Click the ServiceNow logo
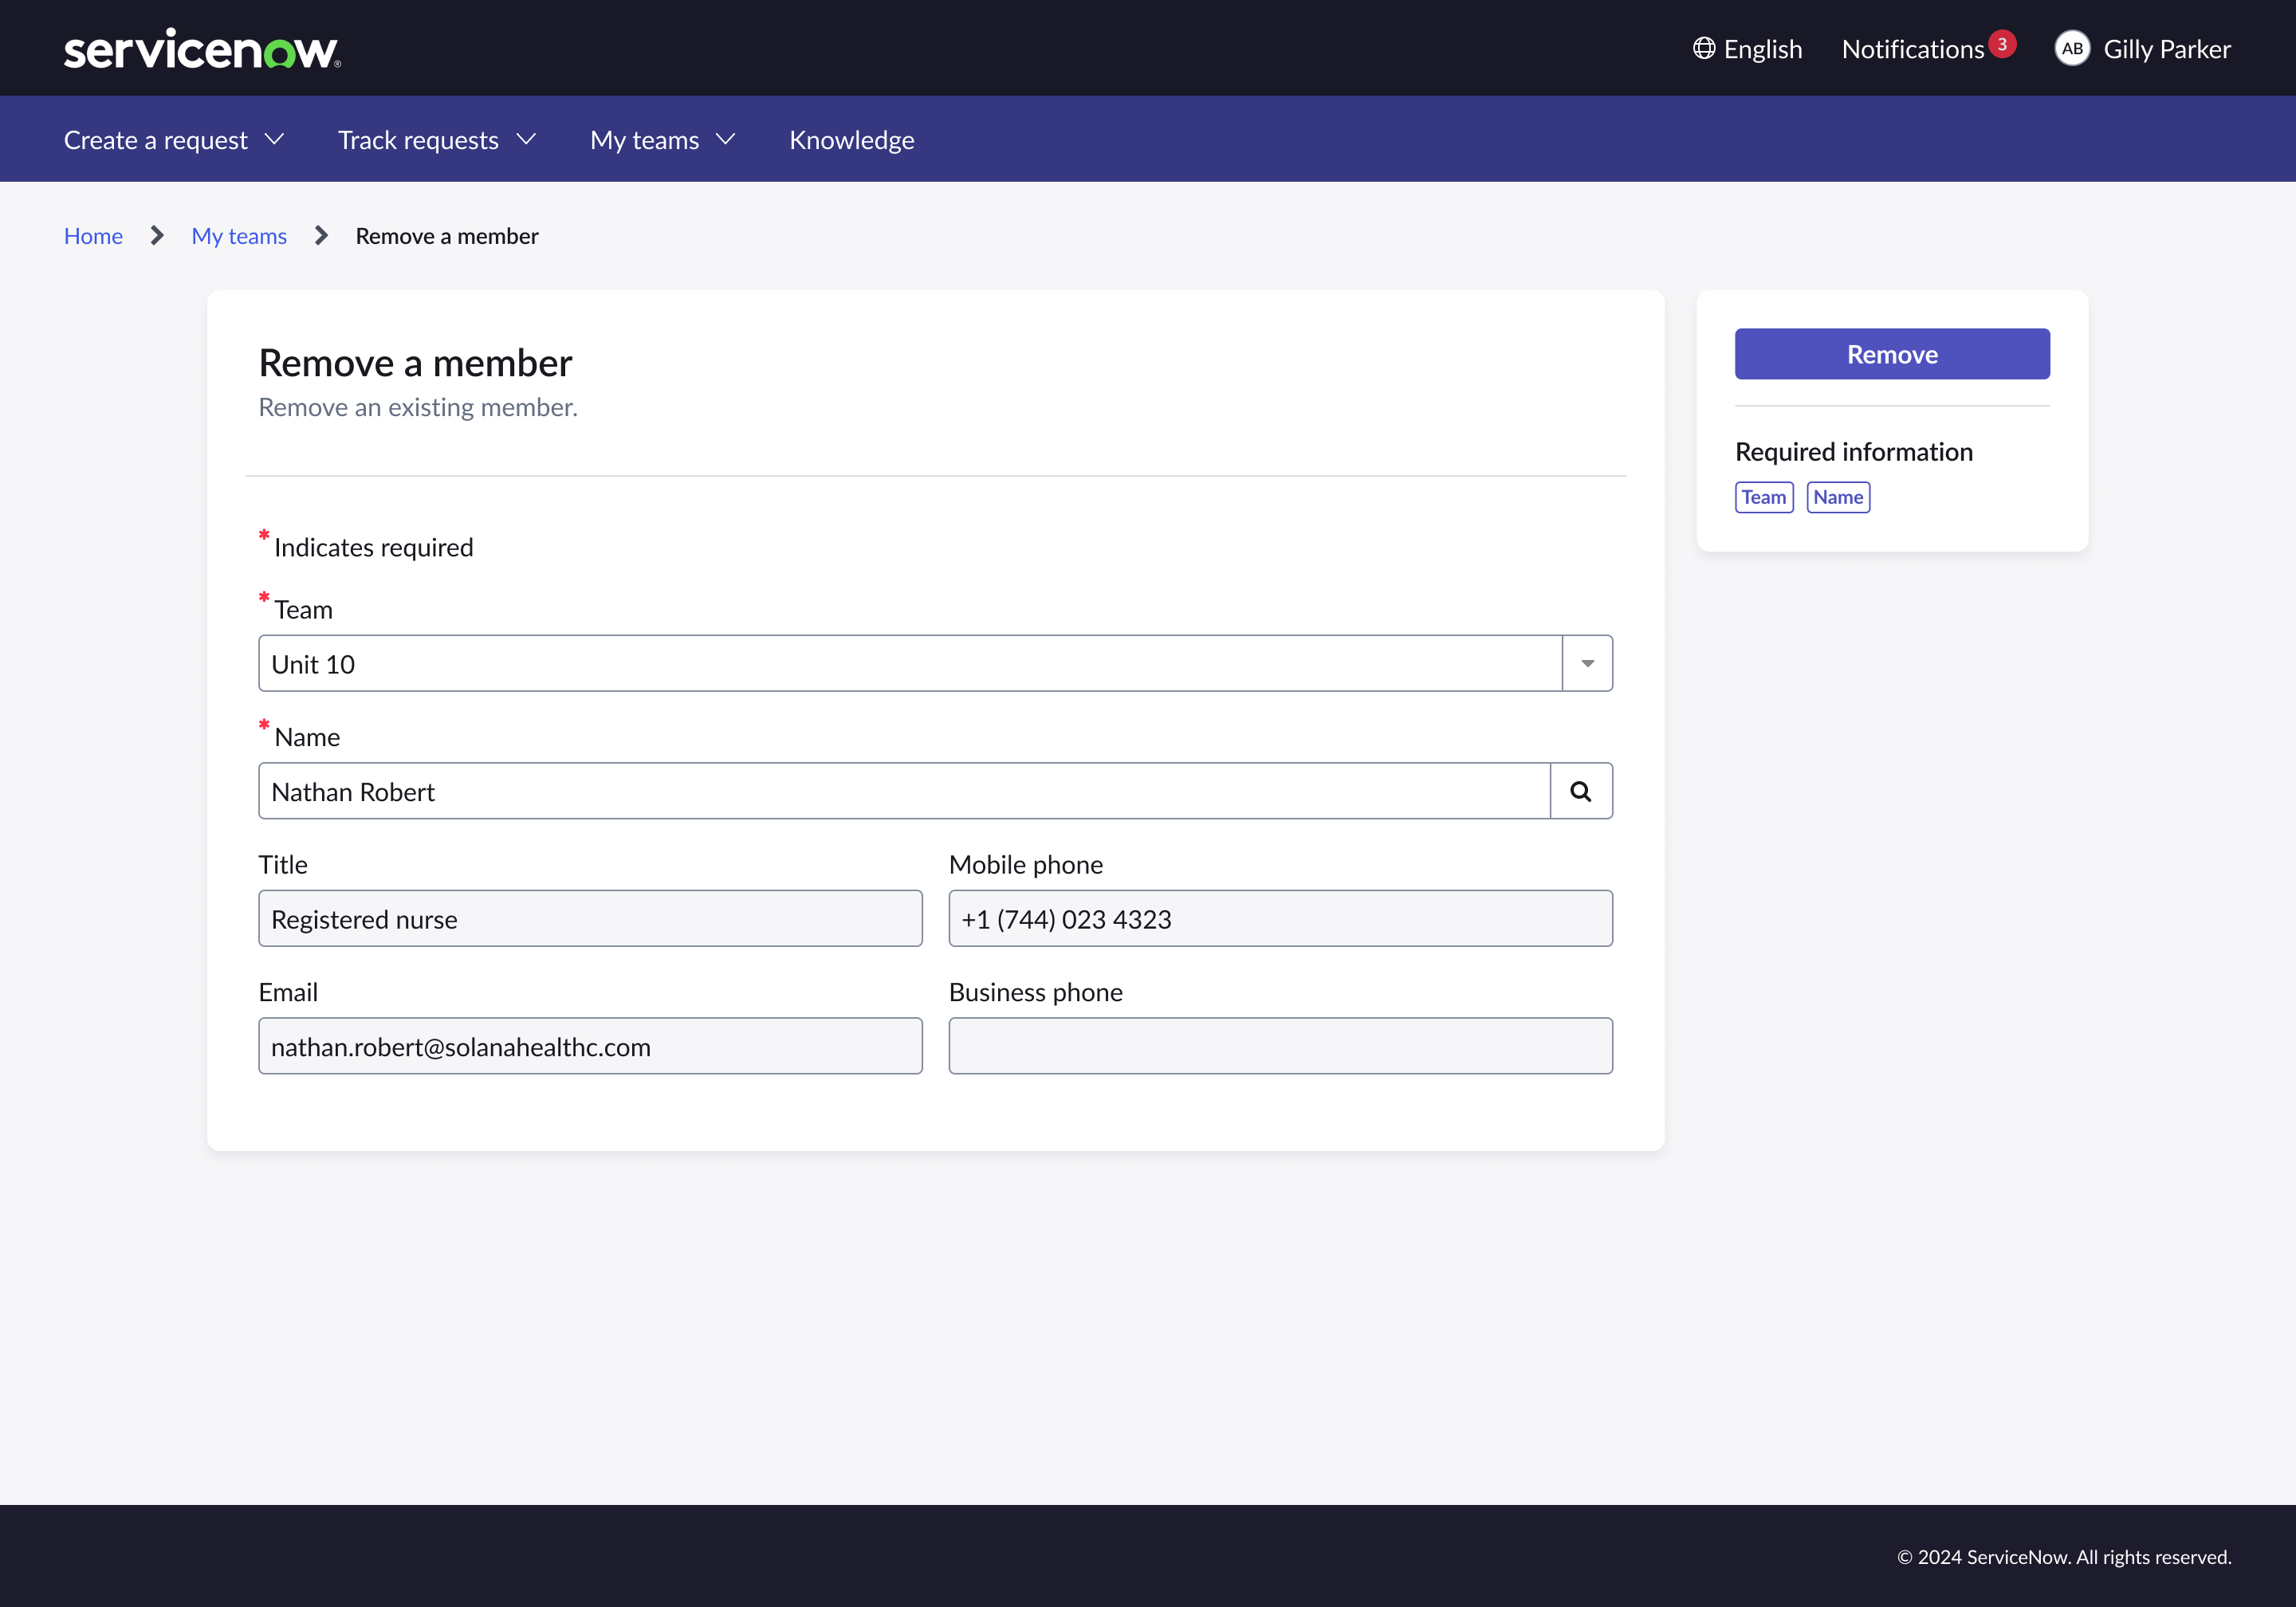The image size is (2296, 1607). tap(202, 49)
